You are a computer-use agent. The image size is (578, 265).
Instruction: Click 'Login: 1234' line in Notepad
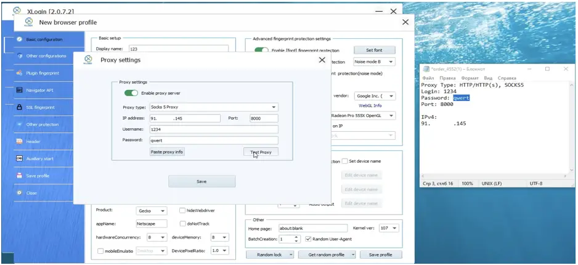click(439, 91)
